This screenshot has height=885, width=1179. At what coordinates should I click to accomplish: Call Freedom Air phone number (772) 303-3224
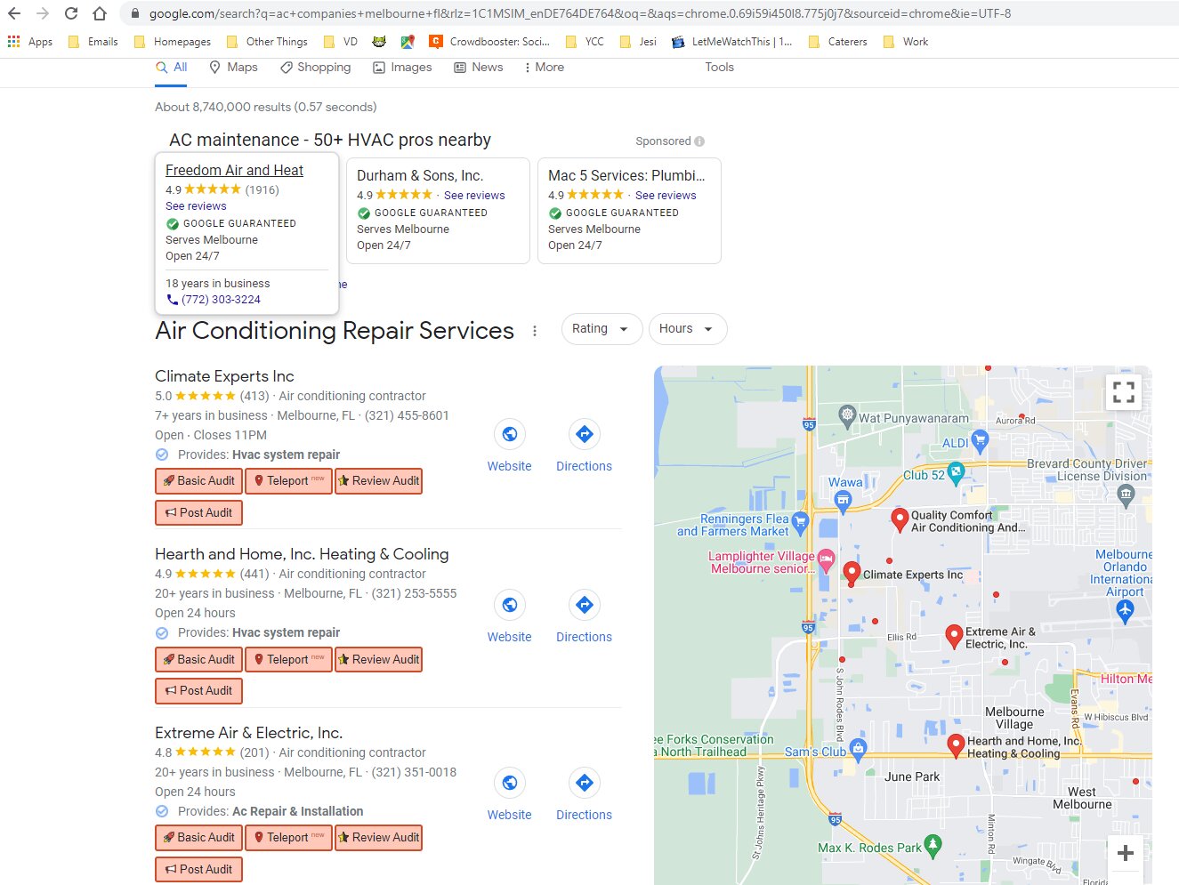coord(221,300)
